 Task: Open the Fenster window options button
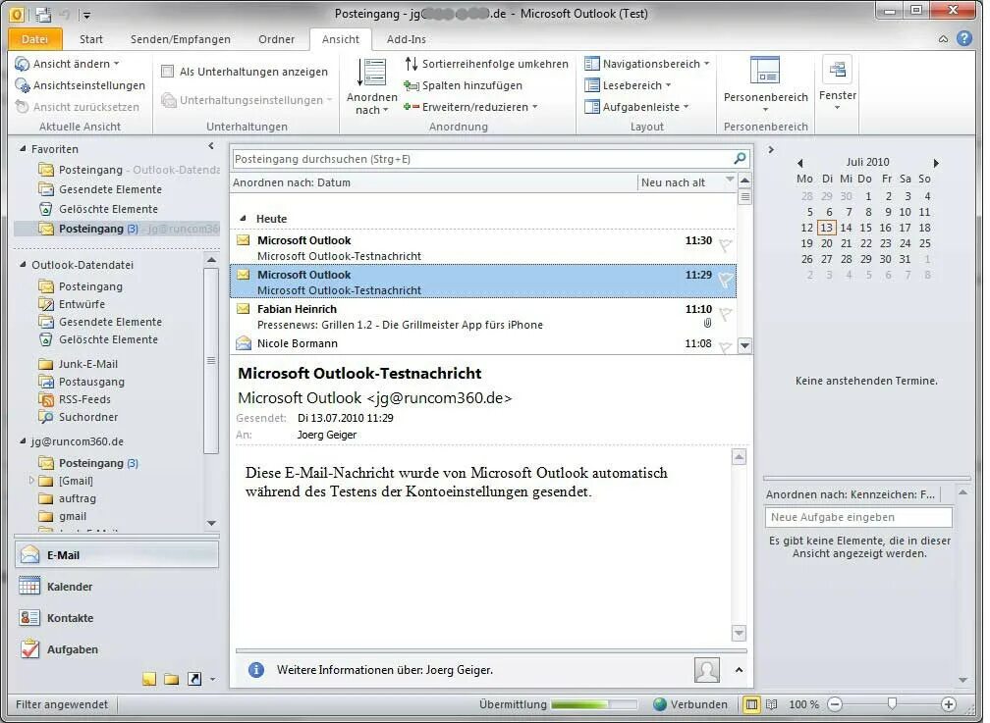838,84
